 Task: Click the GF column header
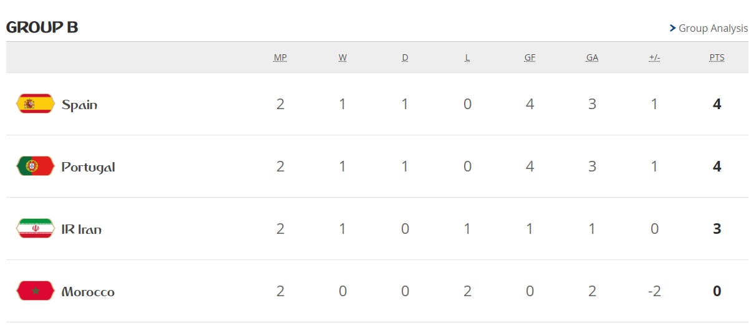[530, 57]
